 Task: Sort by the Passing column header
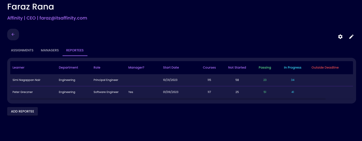(x=265, y=68)
